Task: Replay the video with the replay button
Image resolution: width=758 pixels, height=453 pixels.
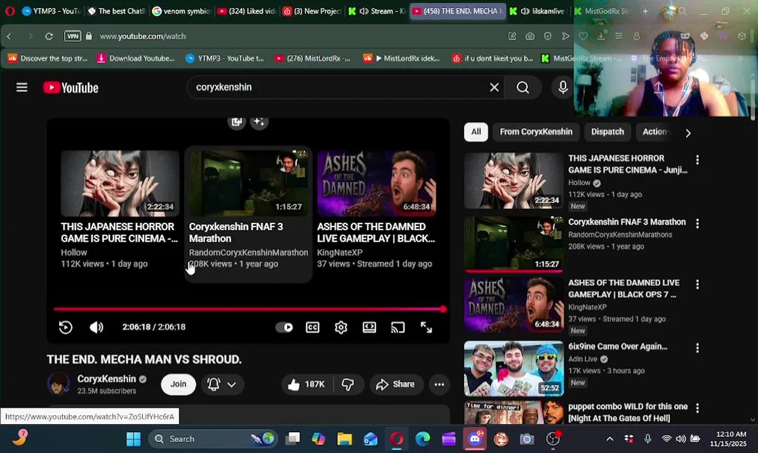Action: [x=65, y=327]
